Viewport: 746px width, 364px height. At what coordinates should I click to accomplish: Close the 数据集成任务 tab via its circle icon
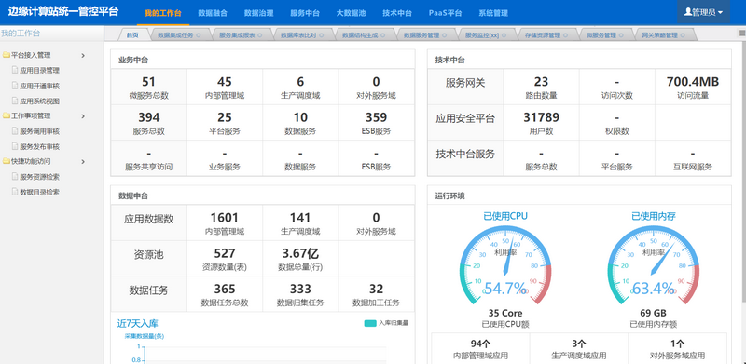198,35
